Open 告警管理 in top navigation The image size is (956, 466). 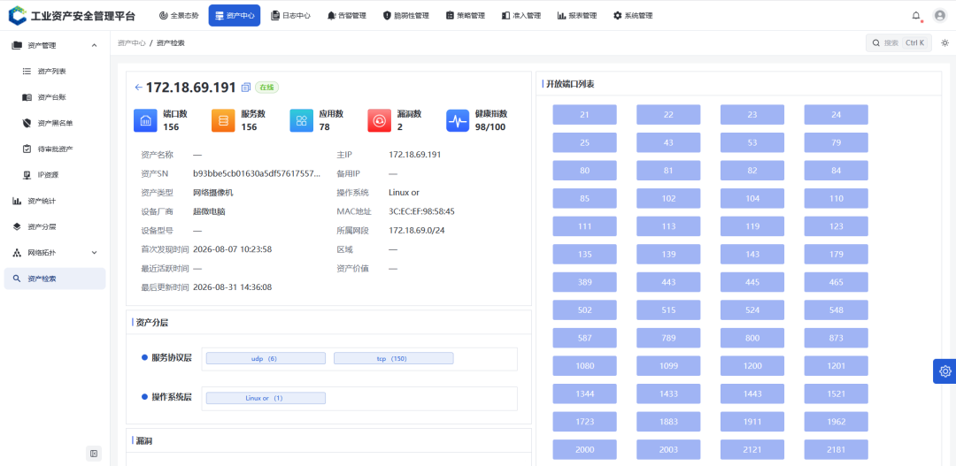pyautogui.click(x=346, y=16)
